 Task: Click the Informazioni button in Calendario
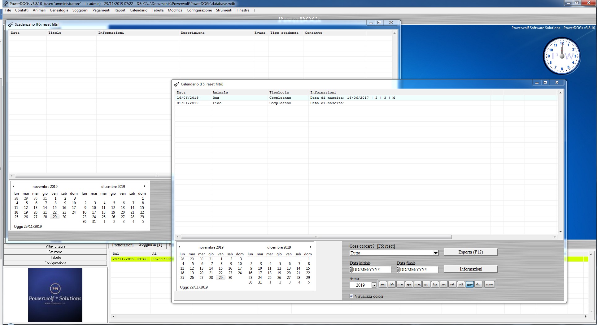471,269
